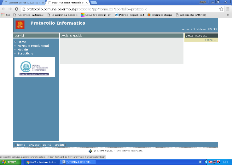This screenshot has width=232, height=165.
Task: Bookmark page with the star icon
Action: pyautogui.click(x=221, y=9)
